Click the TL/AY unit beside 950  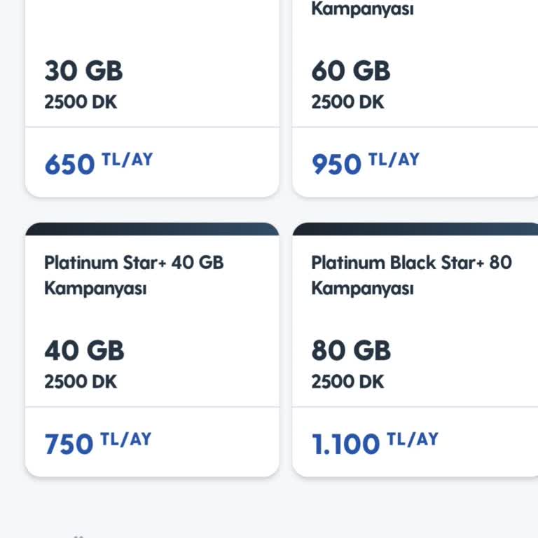394,160
